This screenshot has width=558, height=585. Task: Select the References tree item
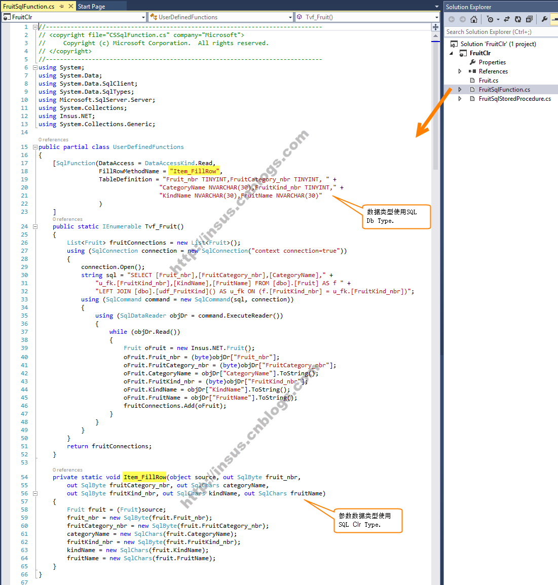point(493,71)
